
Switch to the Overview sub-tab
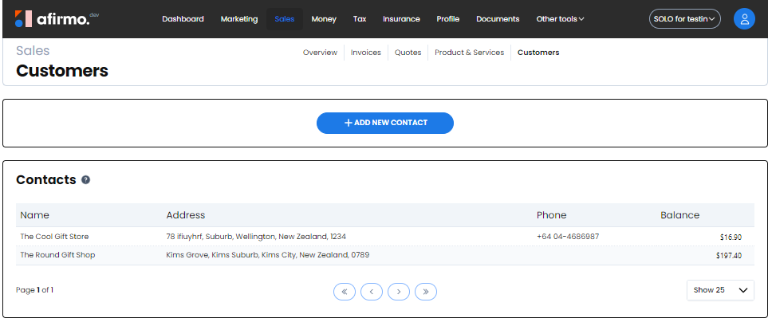pos(320,52)
